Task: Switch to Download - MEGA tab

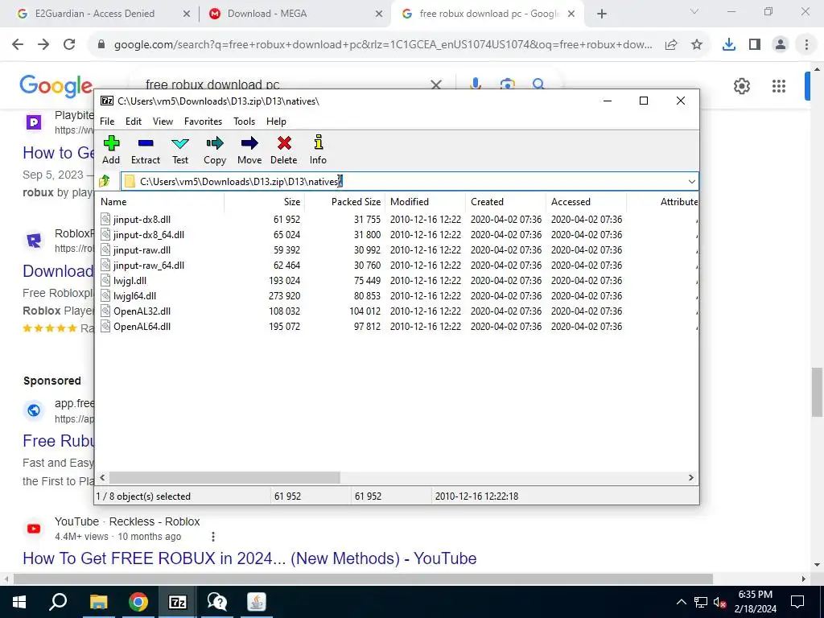Action: click(267, 14)
